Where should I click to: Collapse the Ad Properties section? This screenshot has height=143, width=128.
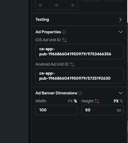click(x=121, y=32)
